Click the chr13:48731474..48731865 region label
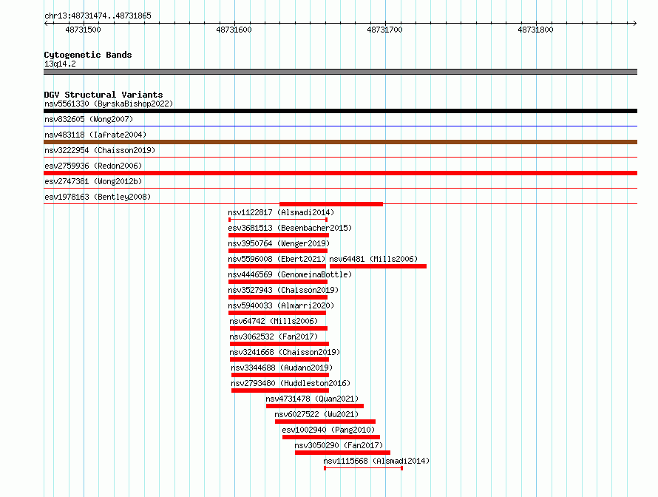This screenshot has height=497, width=658. coord(98,16)
